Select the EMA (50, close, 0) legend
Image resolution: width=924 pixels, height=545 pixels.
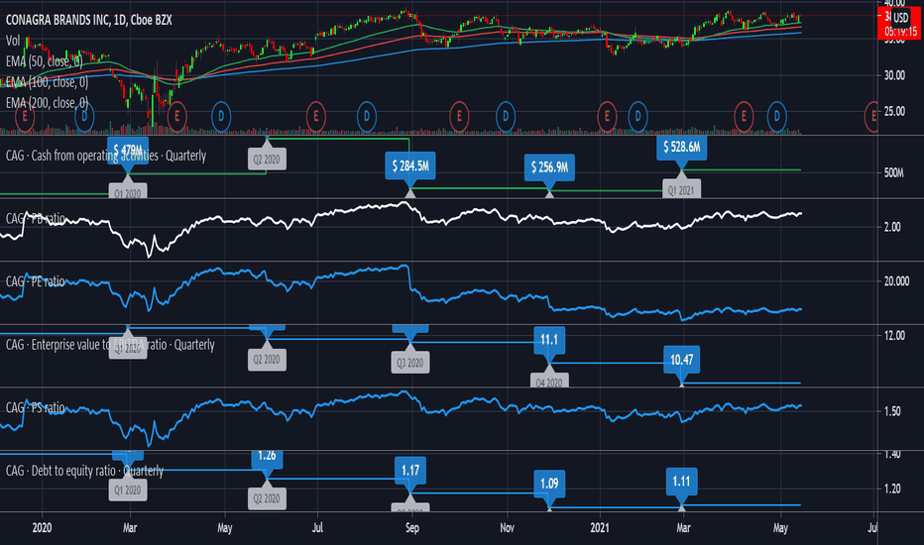[45, 61]
